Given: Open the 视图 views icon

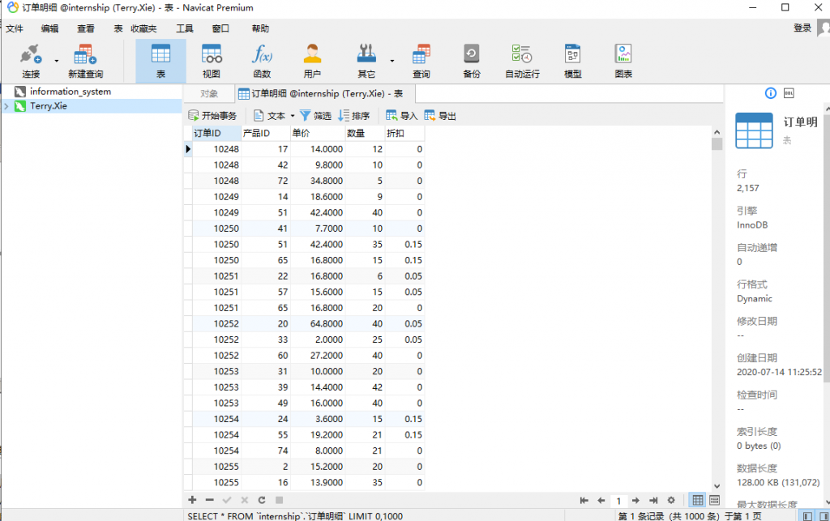Looking at the screenshot, I should coord(212,62).
